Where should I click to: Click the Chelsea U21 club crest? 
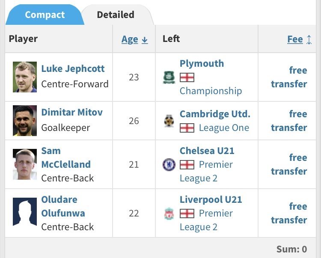[169, 165]
